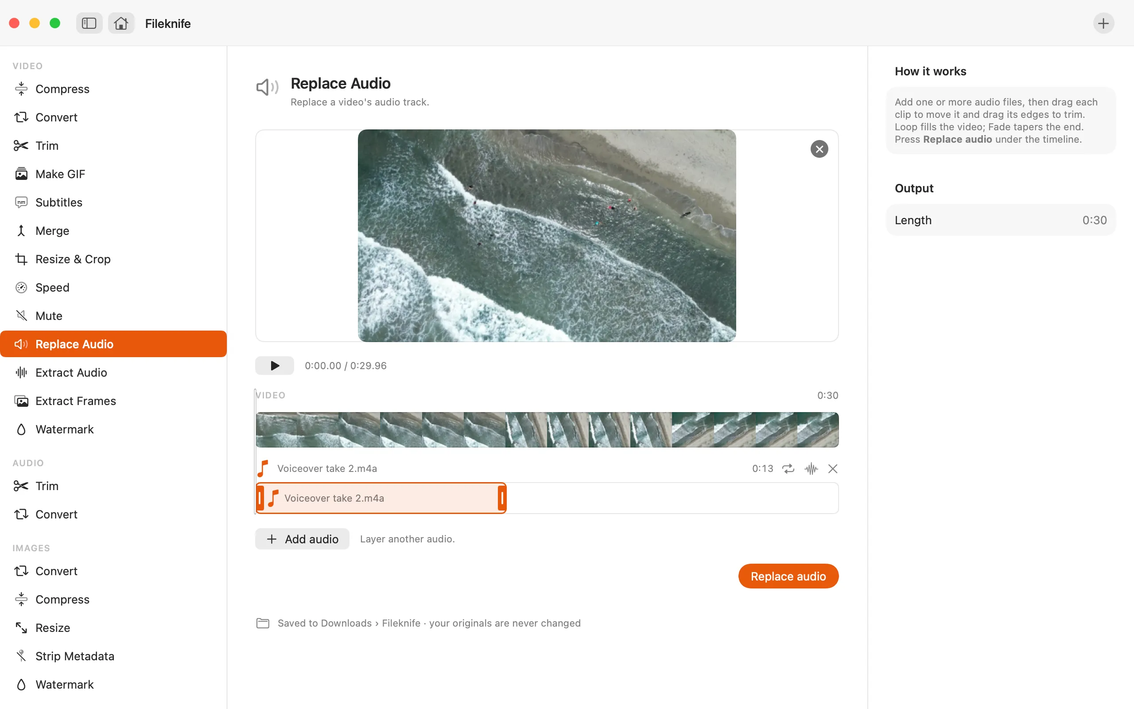
Task: Select Replace Audio in sidebar
Action: (113, 344)
